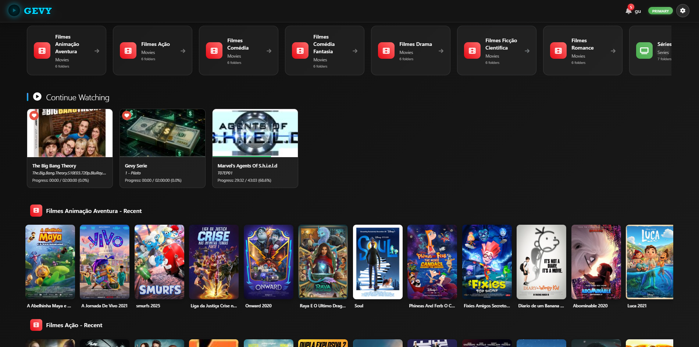
Task: Open Diario de um Banana poster
Action: [x=542, y=262]
